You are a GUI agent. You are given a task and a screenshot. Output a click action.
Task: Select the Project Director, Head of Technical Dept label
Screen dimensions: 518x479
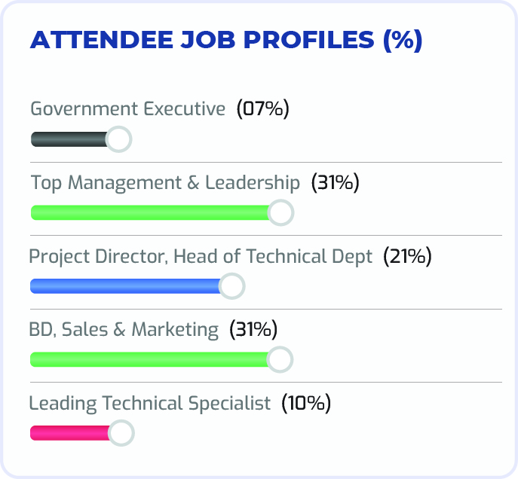point(201,256)
